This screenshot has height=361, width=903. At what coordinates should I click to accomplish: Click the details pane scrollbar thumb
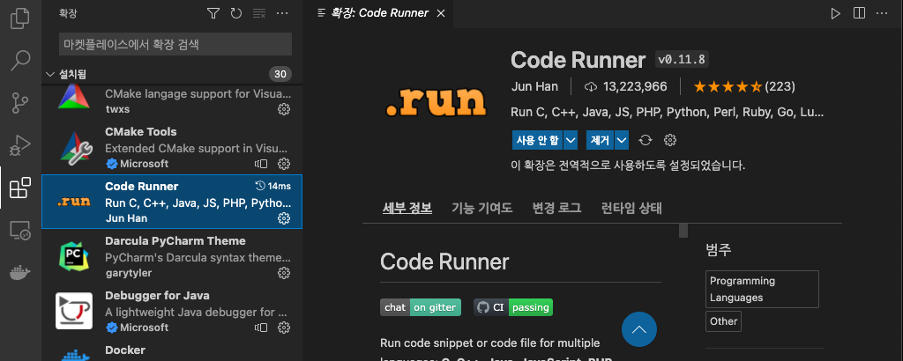coord(683,231)
